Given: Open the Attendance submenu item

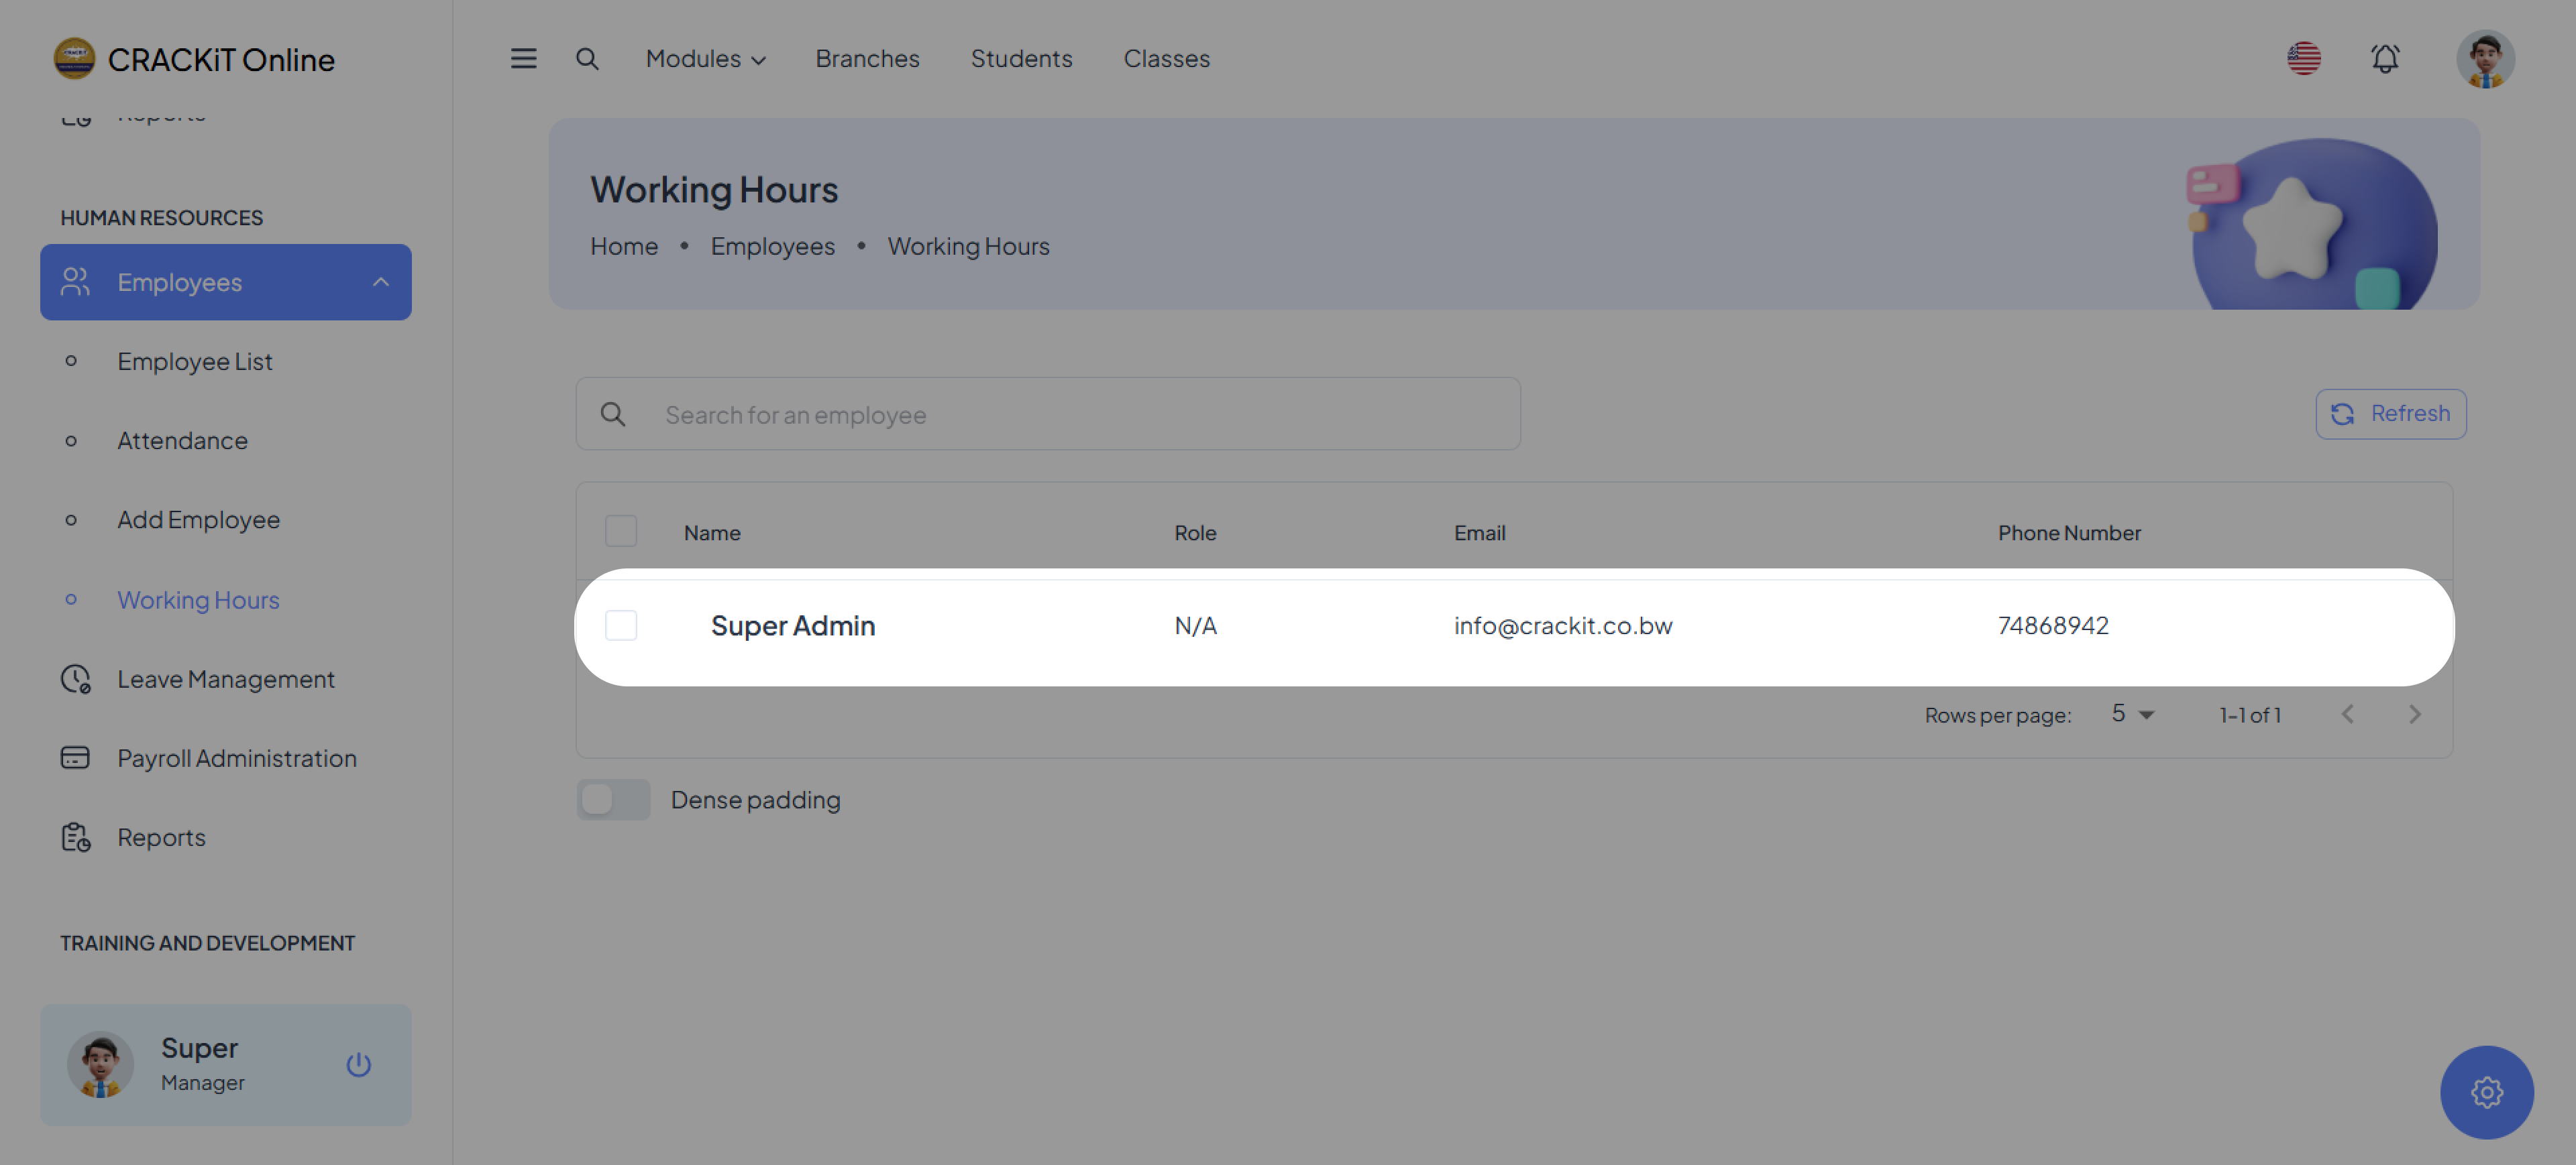Looking at the screenshot, I should (x=182, y=440).
